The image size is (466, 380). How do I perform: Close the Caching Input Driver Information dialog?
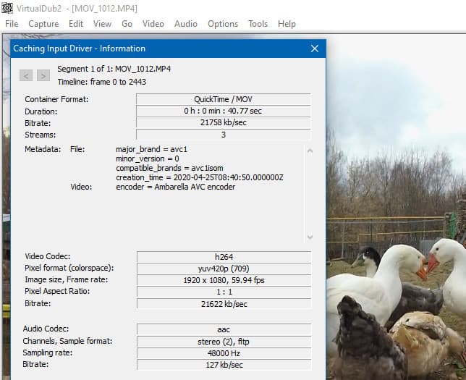point(315,48)
